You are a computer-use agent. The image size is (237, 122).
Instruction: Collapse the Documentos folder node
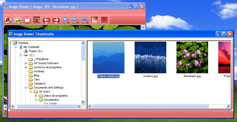(x=36, y=100)
